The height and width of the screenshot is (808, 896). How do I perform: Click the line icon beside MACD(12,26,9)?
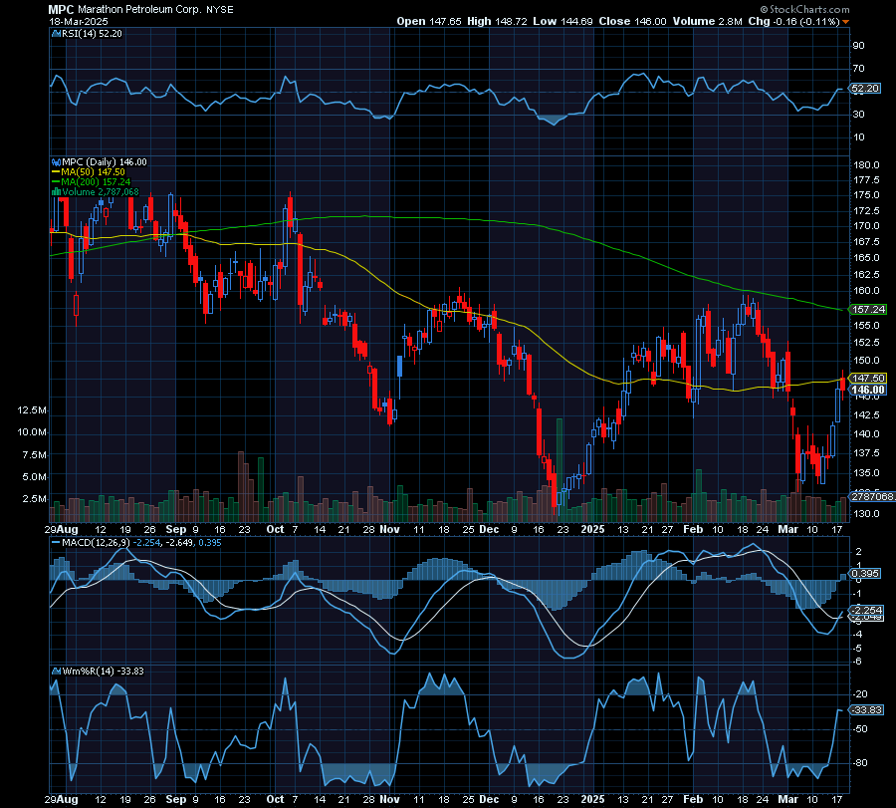point(56,544)
